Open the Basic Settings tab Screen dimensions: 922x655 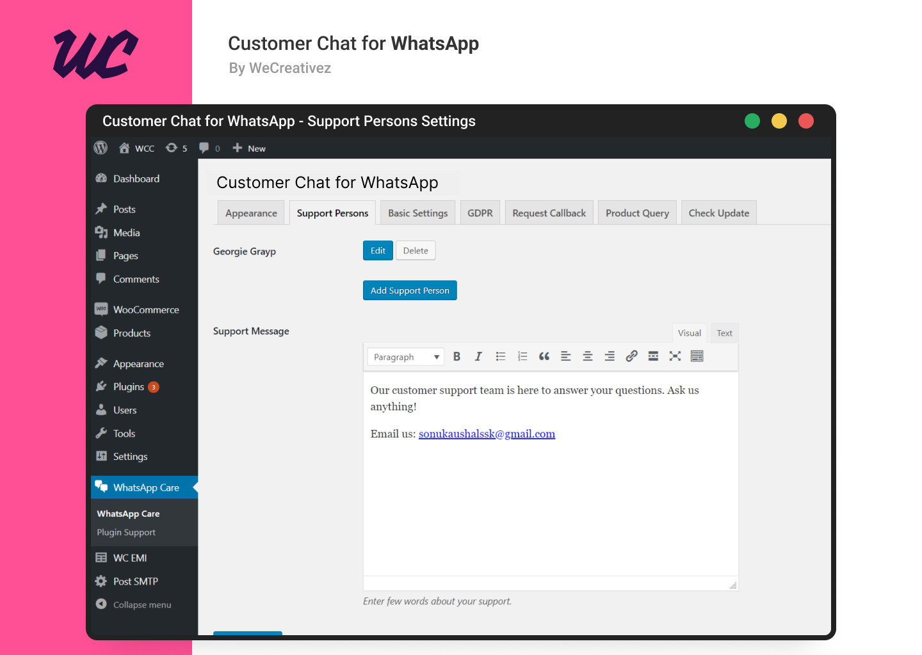click(x=417, y=213)
